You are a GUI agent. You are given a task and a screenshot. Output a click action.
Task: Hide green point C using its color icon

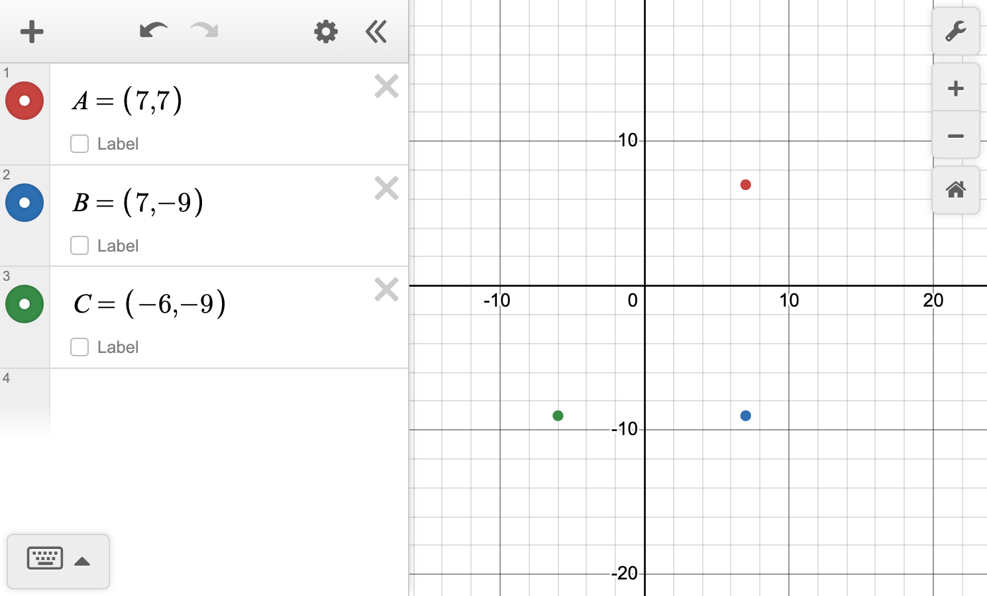coord(25,304)
